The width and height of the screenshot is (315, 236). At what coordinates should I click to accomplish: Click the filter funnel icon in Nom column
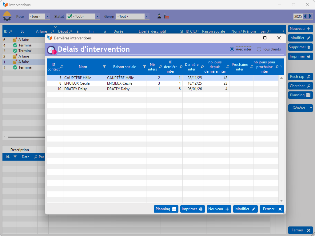coord(104,67)
